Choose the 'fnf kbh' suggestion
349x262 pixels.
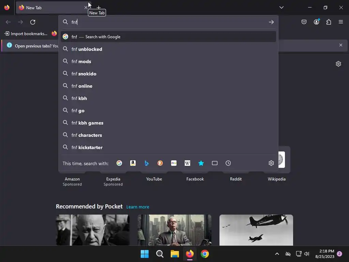coord(168,98)
